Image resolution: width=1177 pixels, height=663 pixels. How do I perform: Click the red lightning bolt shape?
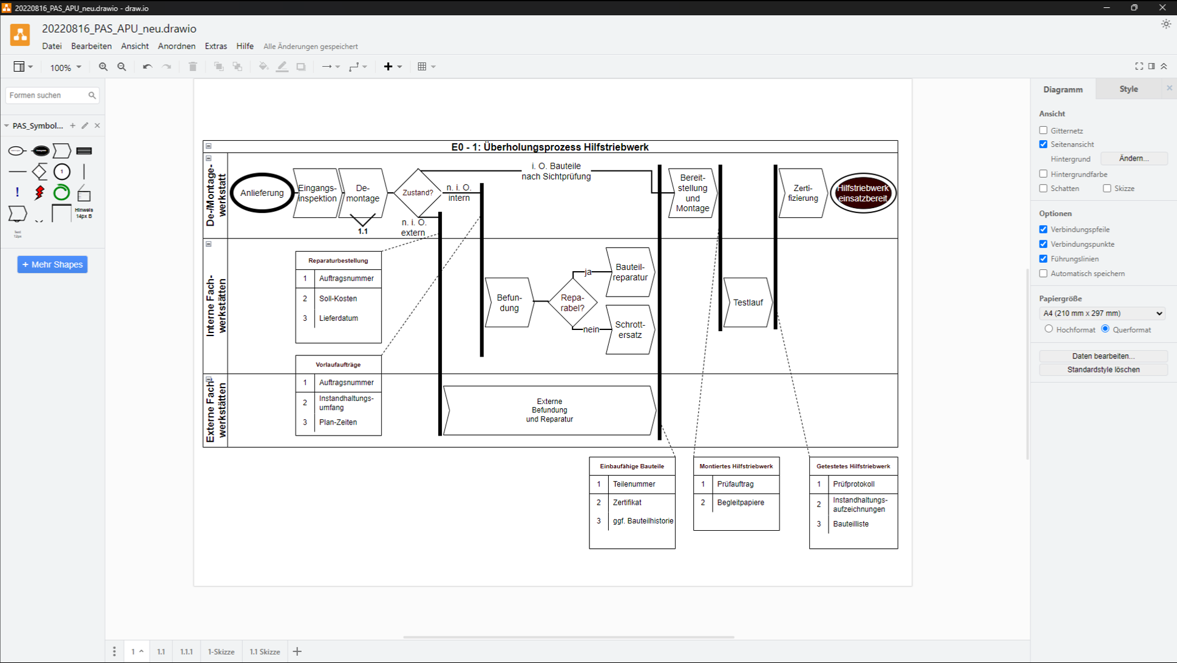tap(39, 193)
